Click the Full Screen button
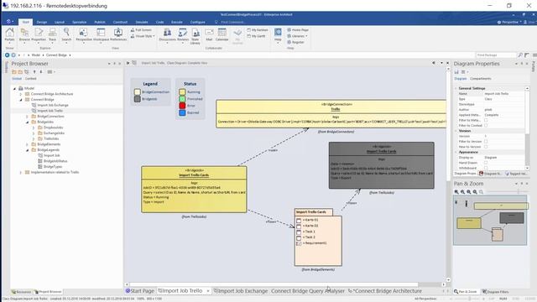Image resolution: width=537 pixels, height=302 pixels. (x=141, y=30)
